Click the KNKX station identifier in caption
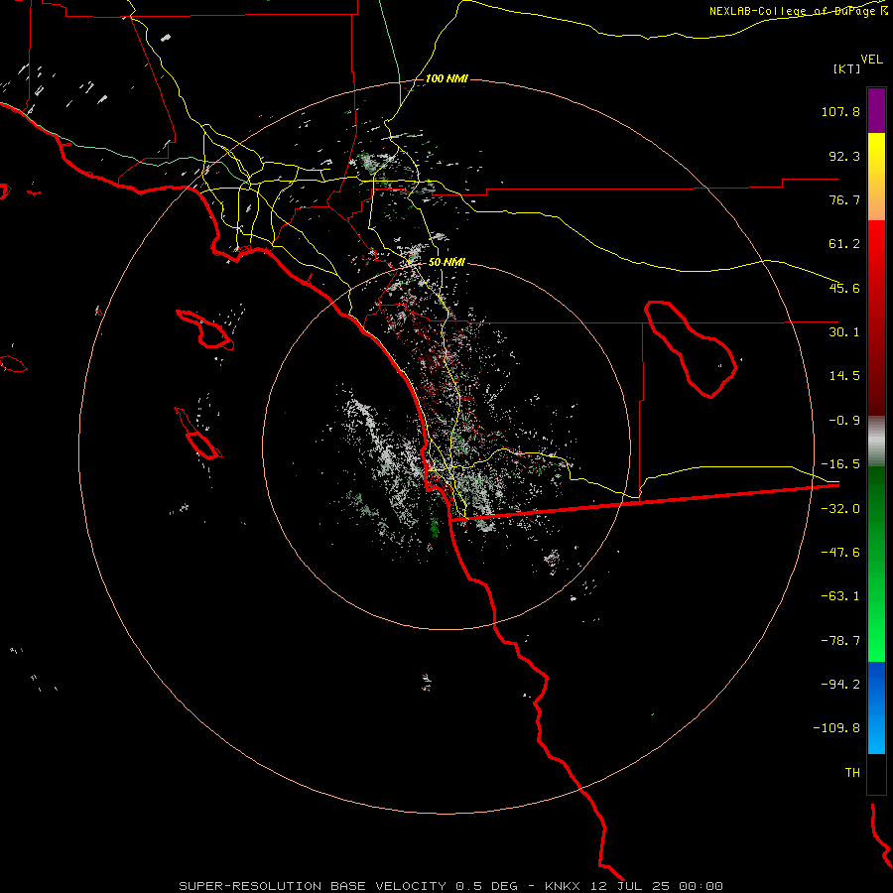This screenshot has width=893, height=893. pyautogui.click(x=563, y=886)
